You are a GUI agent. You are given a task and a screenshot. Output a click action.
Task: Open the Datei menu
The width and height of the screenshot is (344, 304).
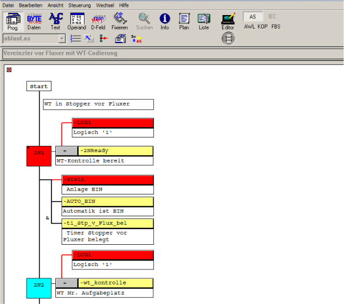(8, 4)
